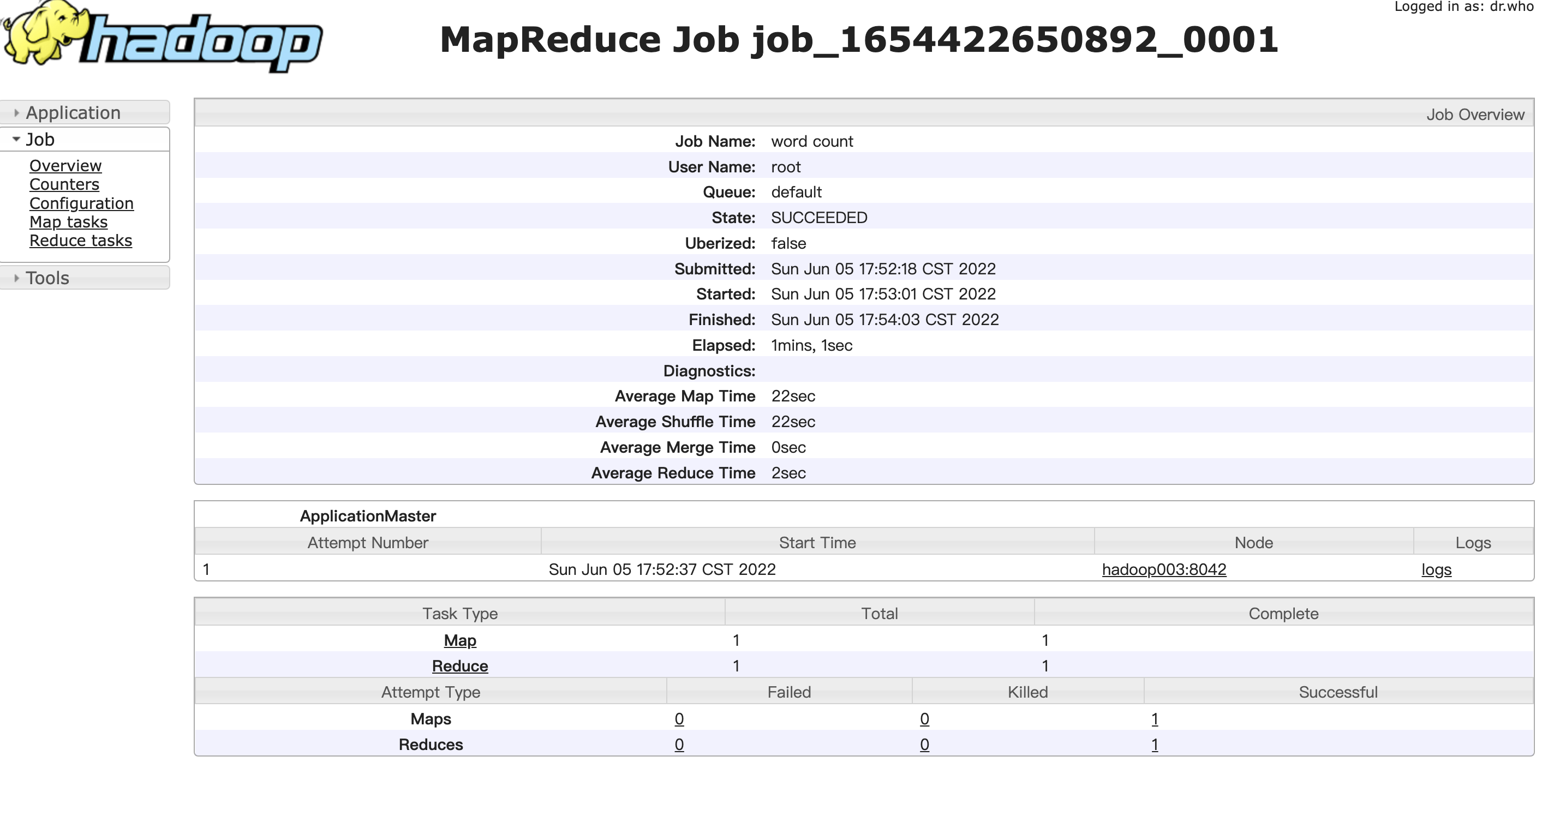Screen dimensions: 1542x816
Task: Expand the Tools sidebar section
Action: (x=85, y=278)
